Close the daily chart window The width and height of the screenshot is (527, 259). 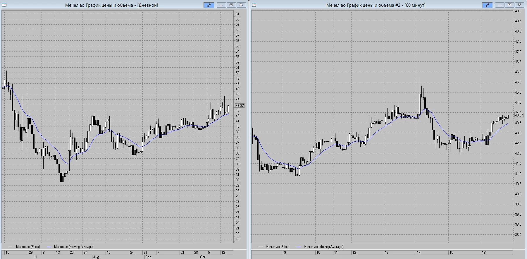coord(241,5)
